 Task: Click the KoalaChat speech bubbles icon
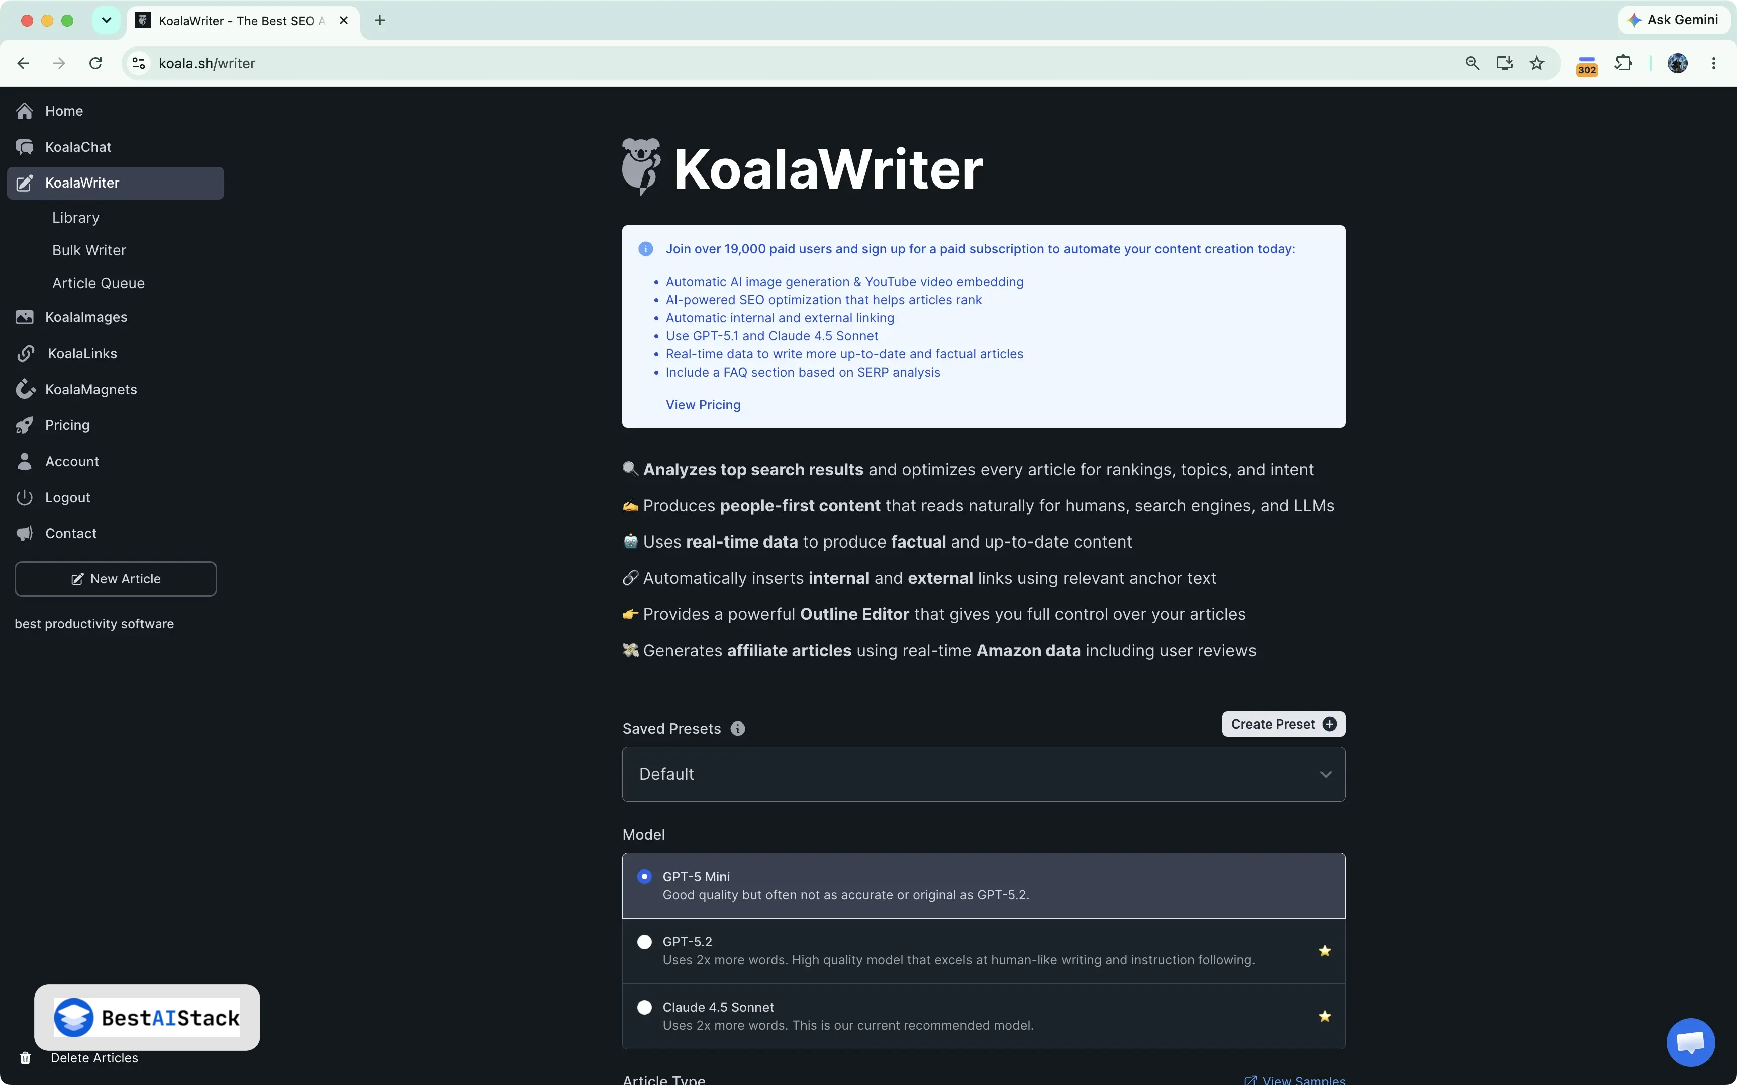(x=25, y=147)
